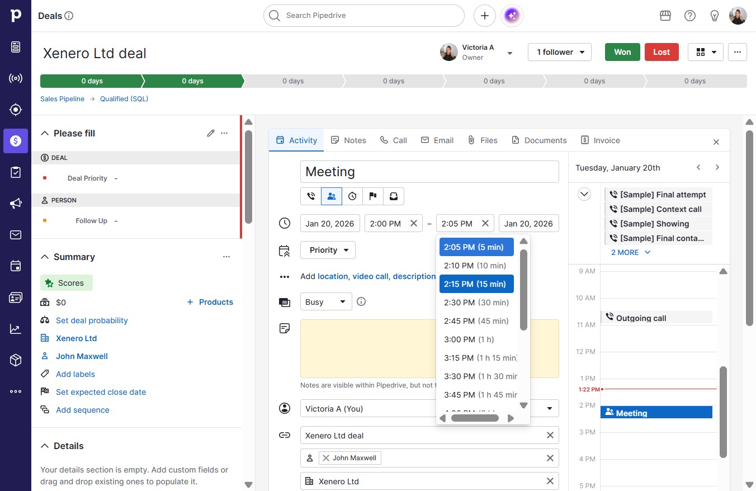Open the Busy availability dropdown

326,301
